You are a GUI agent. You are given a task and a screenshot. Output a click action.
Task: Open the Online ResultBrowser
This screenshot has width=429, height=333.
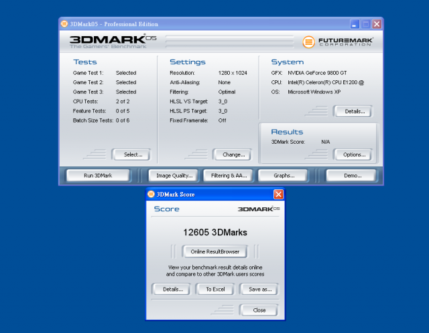click(215, 251)
